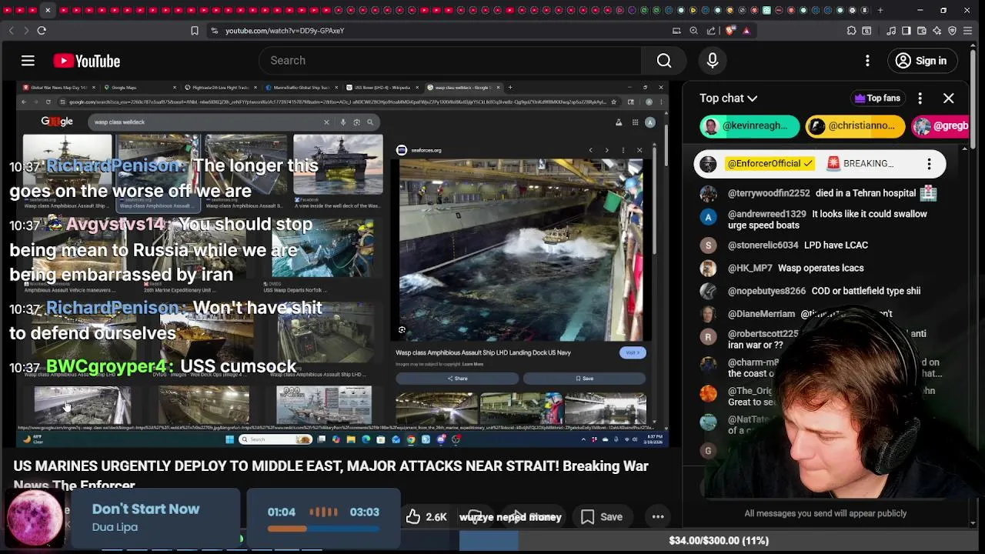
Task: Click the @nopebutyes8266 chat avatar
Action: 708,292
